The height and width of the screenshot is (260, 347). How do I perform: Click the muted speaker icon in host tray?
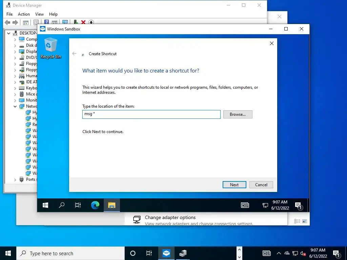(x=303, y=253)
